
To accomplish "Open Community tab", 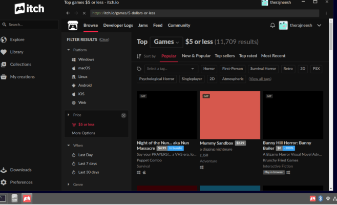I will click(179, 26).
